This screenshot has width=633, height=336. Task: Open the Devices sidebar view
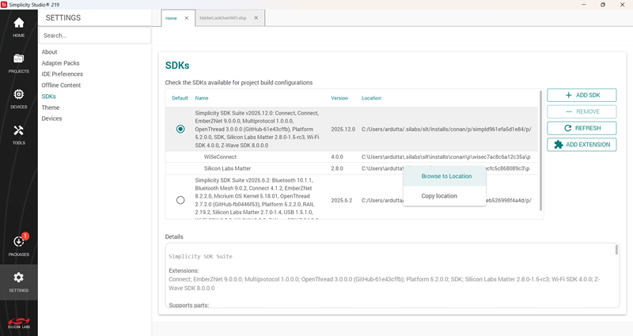click(18, 99)
